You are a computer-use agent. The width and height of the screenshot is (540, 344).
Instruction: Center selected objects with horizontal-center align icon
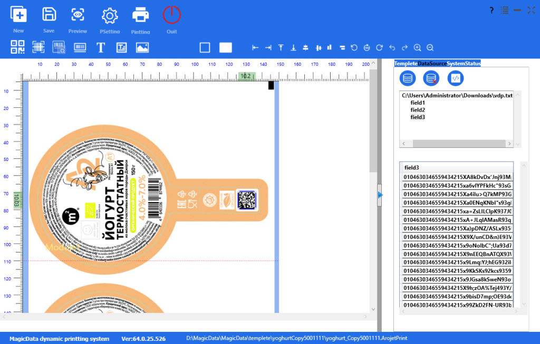[x=305, y=48]
